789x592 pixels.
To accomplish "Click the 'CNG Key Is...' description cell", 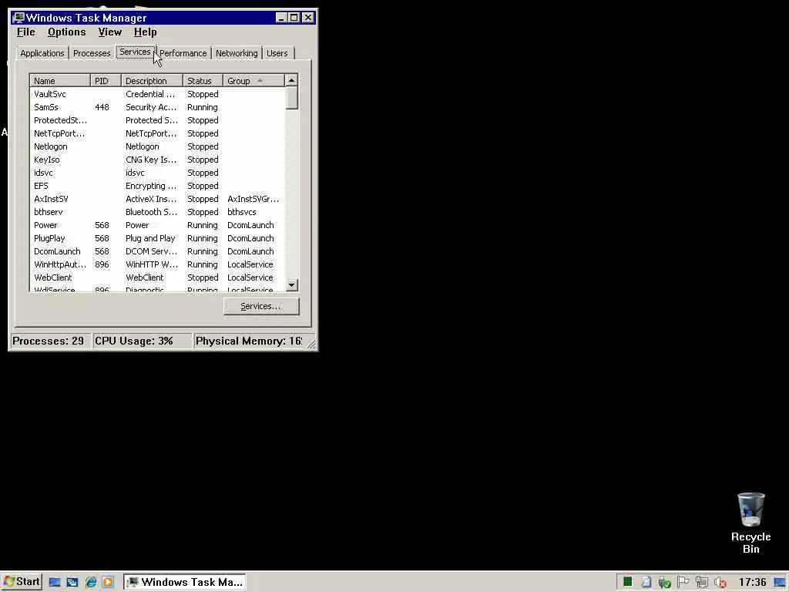I will (151, 160).
